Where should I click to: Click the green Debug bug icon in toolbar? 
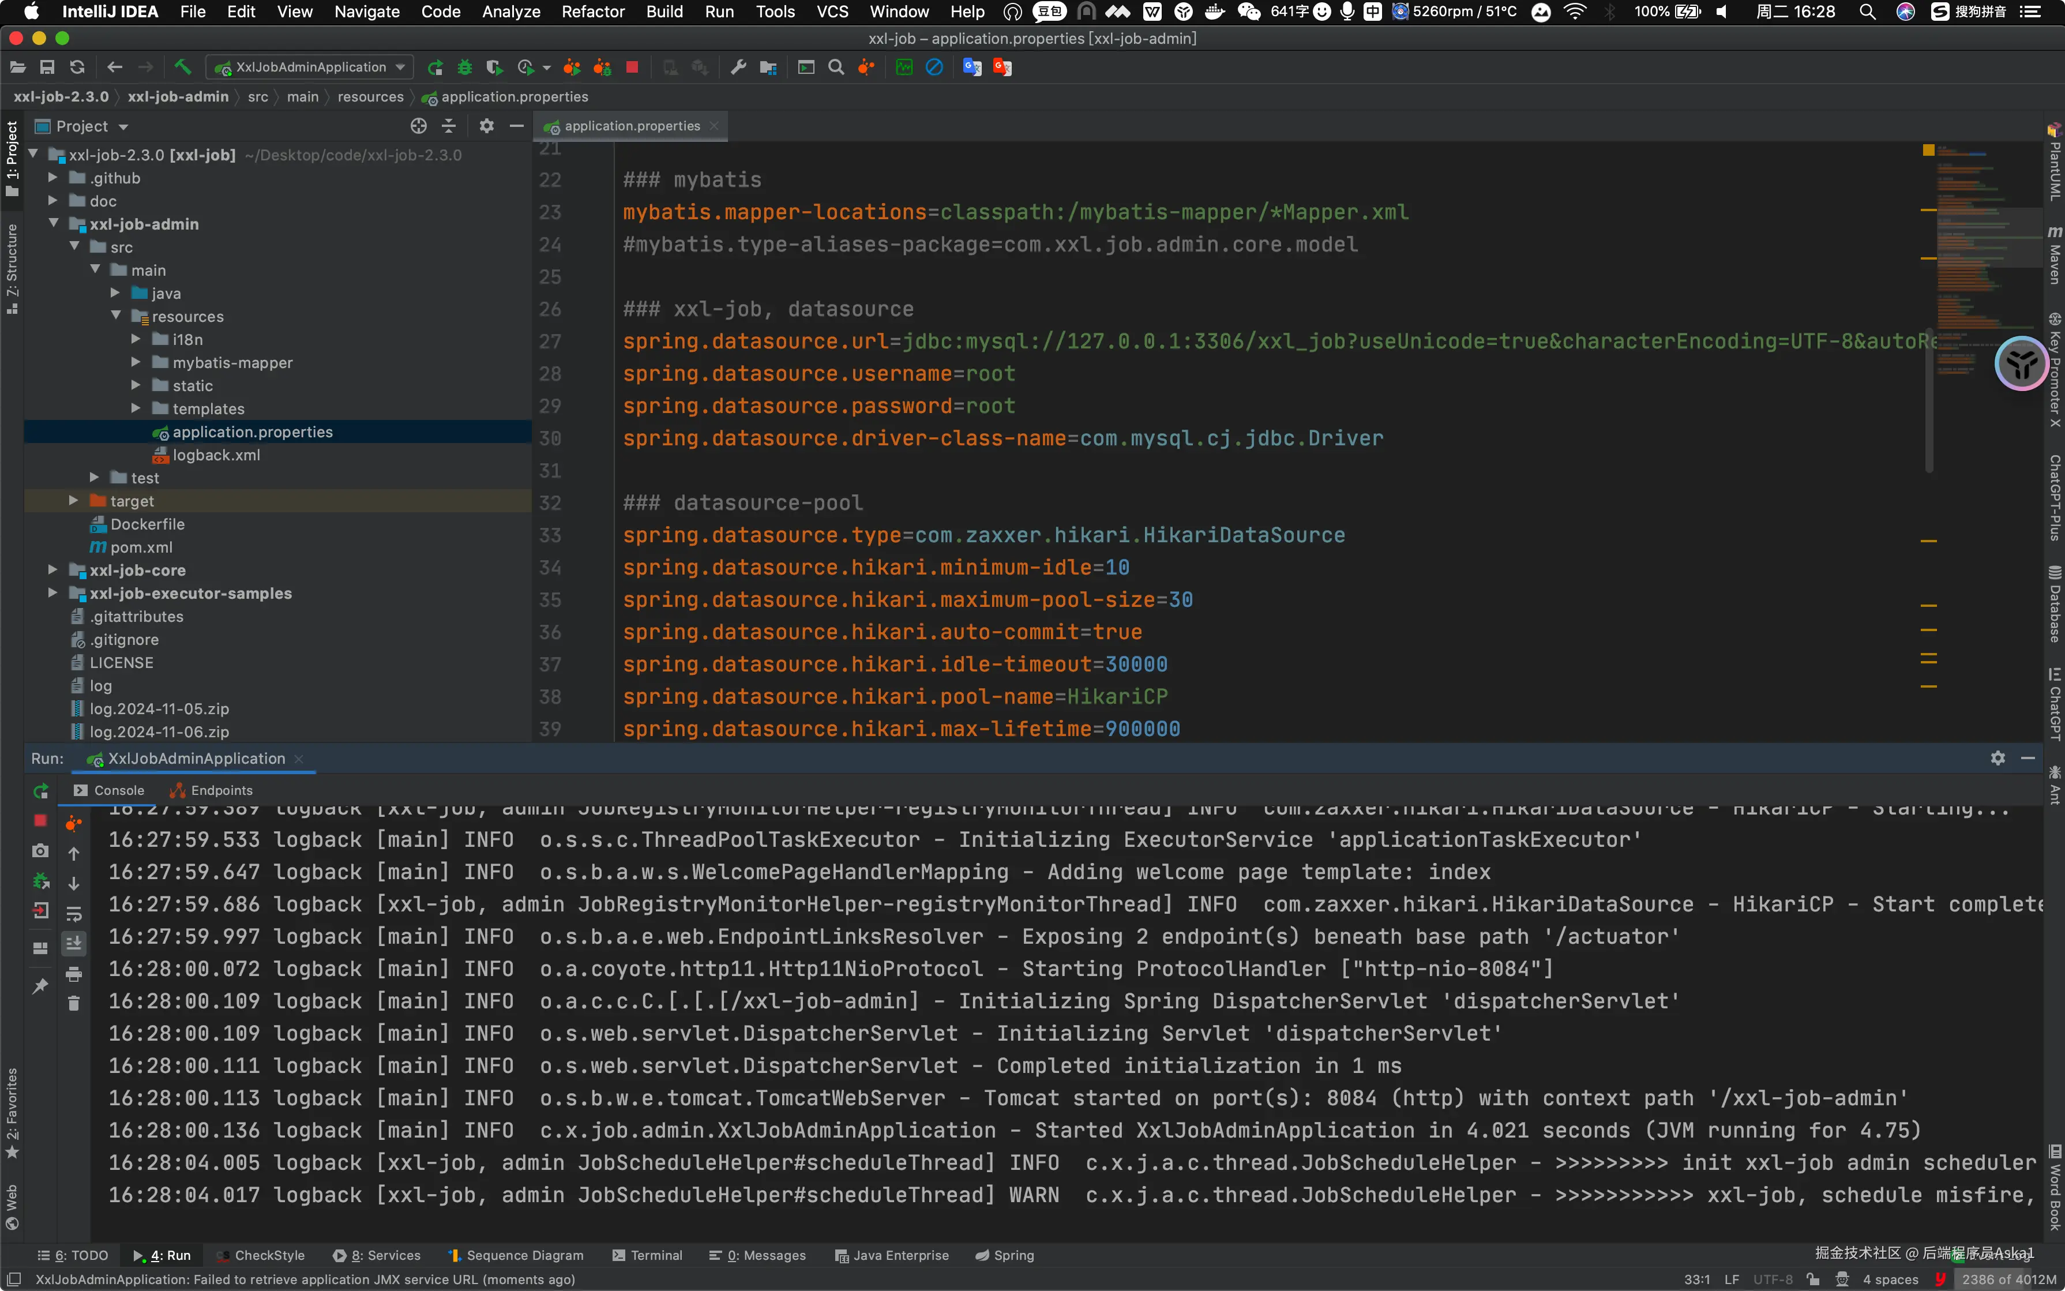click(x=464, y=66)
